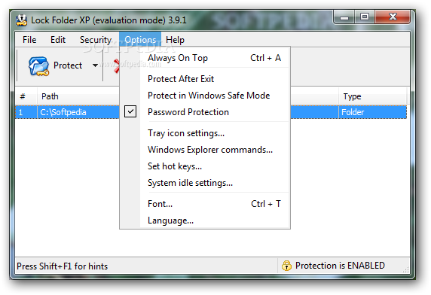Image resolution: width=431 pixels, height=295 pixels.
Task: Click the Lock Folder XP title bar icon
Action: [21, 20]
